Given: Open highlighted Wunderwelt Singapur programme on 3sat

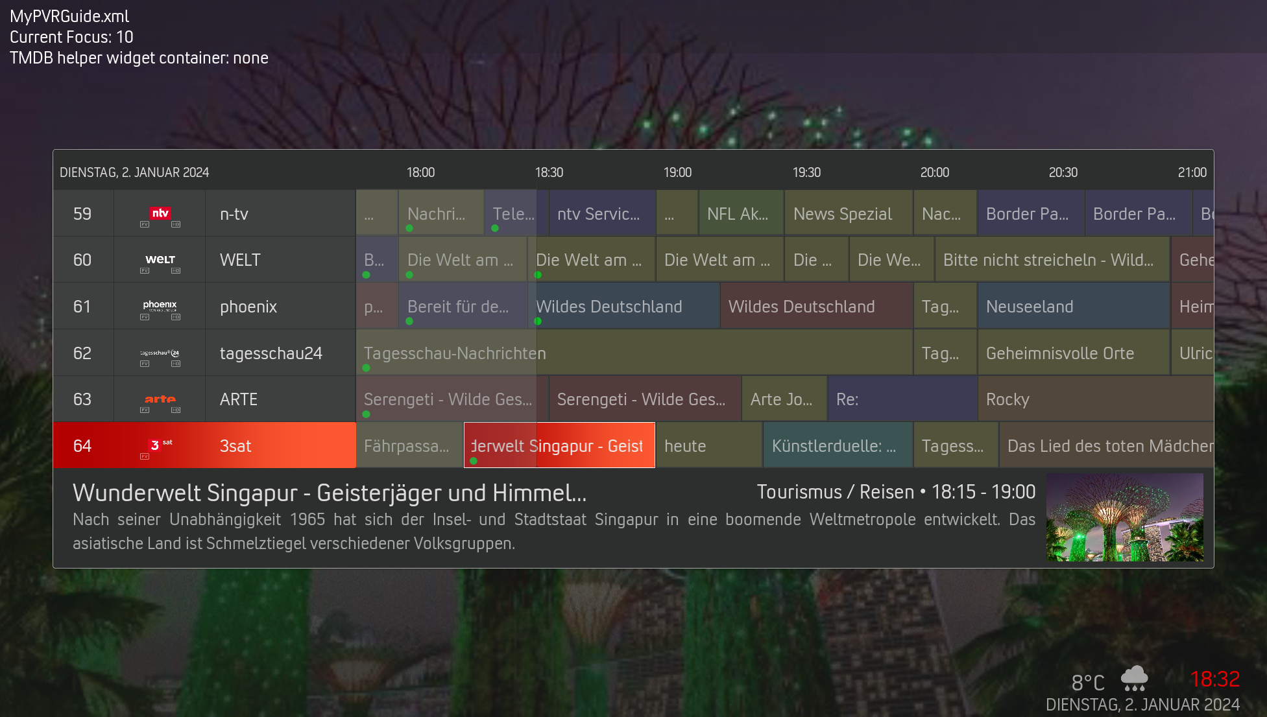Looking at the screenshot, I should coord(559,445).
